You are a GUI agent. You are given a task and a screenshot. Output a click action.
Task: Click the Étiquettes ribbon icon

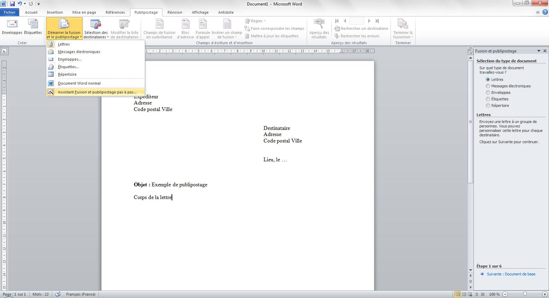pyautogui.click(x=33, y=27)
